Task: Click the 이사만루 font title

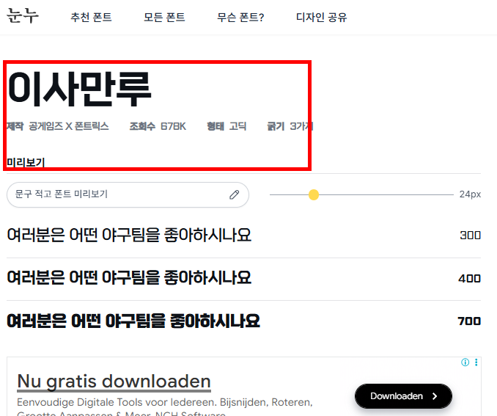Action: click(x=79, y=89)
